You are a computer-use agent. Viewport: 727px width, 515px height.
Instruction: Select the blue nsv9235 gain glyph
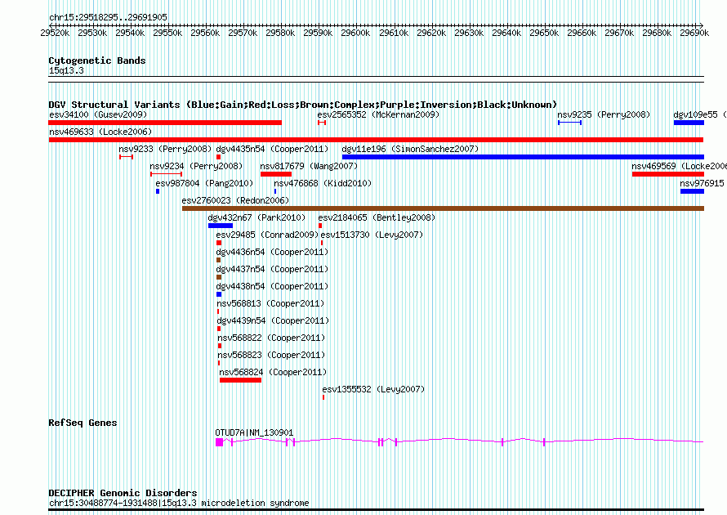(570, 123)
